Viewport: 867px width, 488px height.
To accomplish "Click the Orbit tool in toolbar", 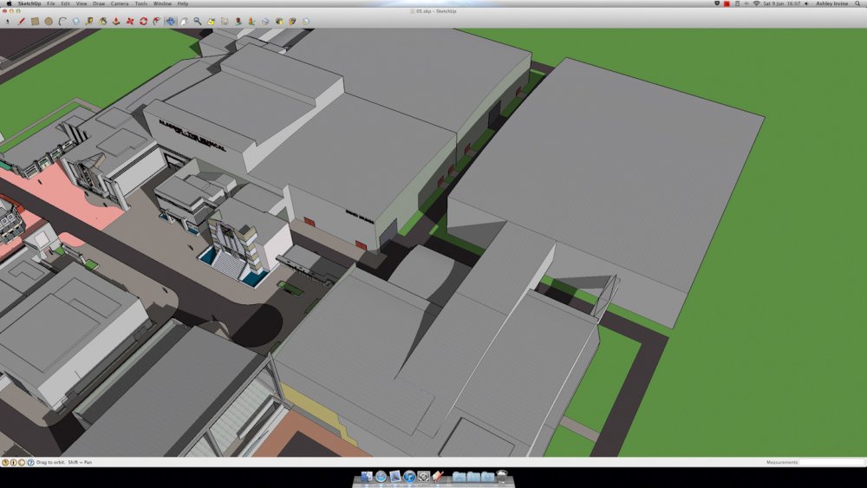I will coord(170,21).
